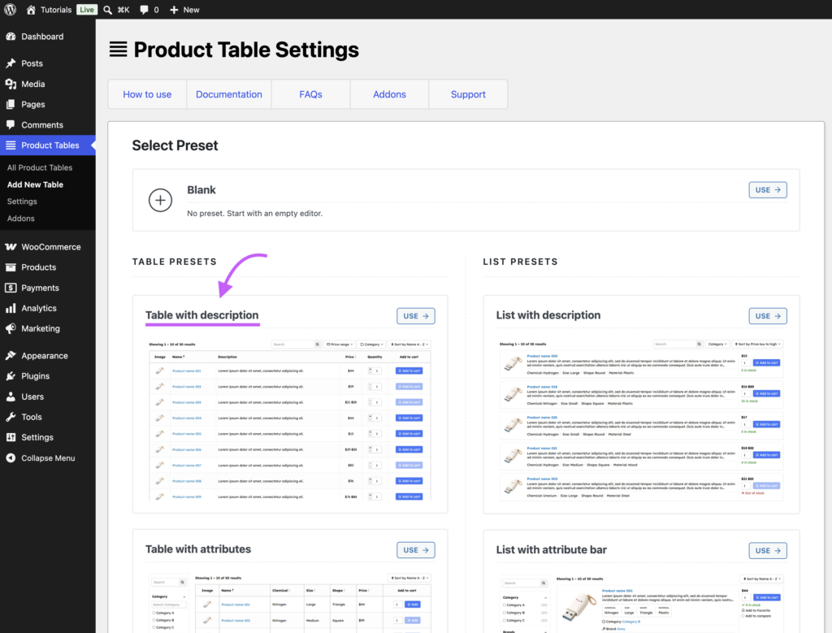
Task: Click the List with attribute bar heading
Action: click(x=552, y=549)
